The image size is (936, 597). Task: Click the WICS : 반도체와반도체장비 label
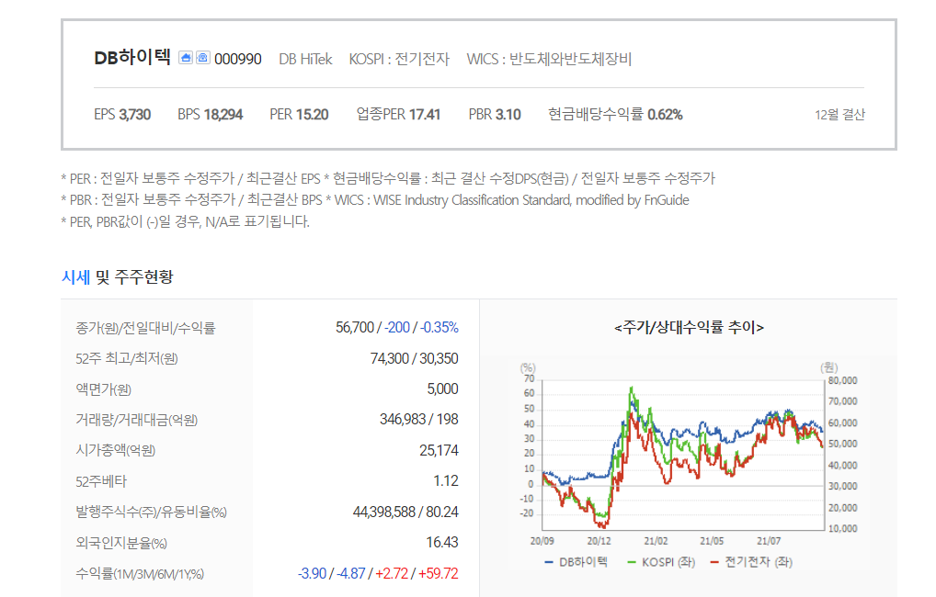coord(549,59)
